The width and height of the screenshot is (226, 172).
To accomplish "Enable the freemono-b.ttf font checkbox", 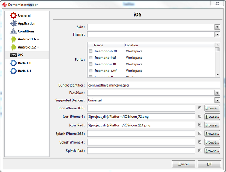I will click(x=91, y=51).
